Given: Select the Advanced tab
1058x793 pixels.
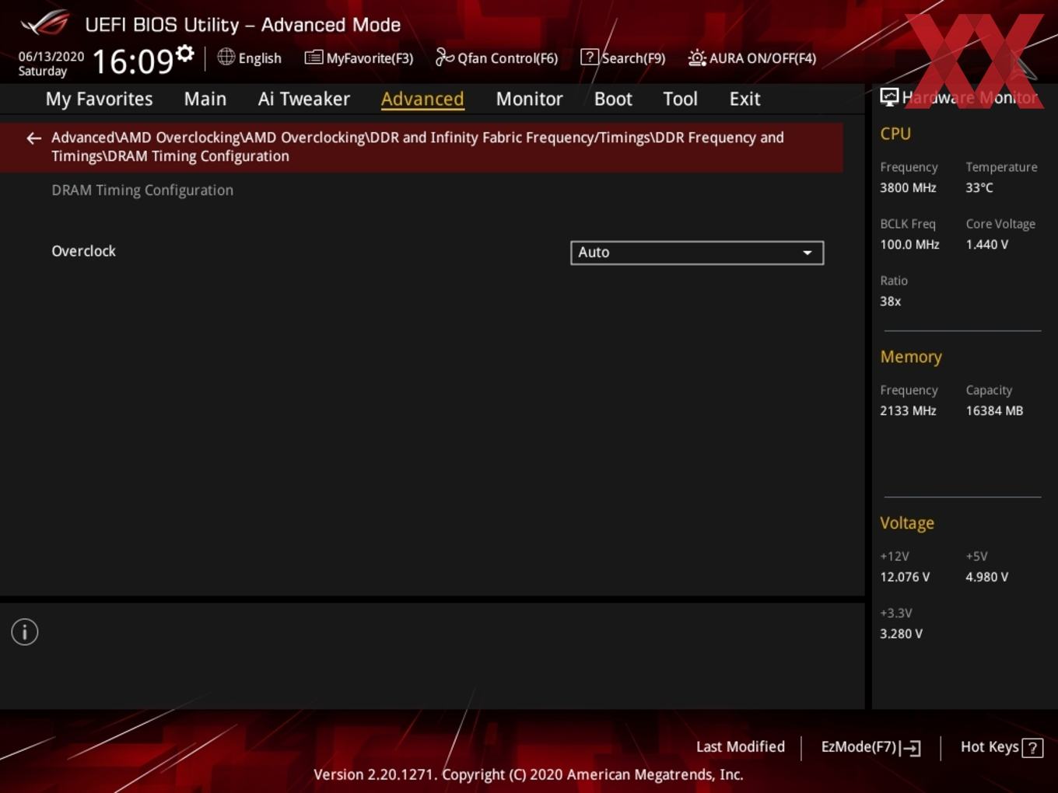Looking at the screenshot, I should point(422,99).
